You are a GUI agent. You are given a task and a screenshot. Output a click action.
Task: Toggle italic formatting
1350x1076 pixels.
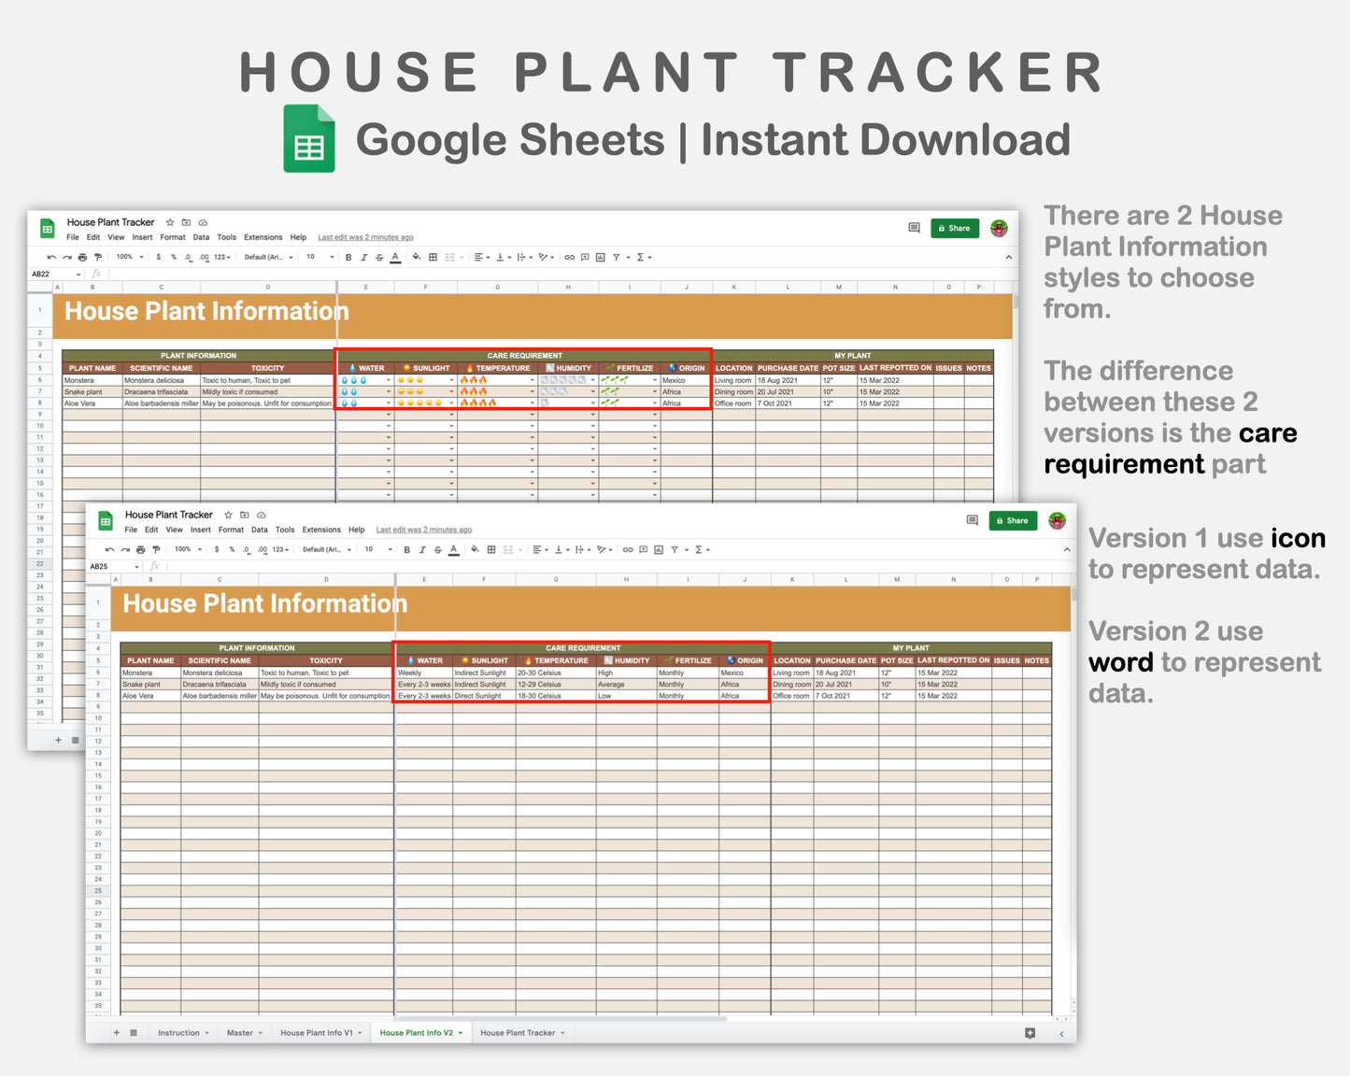tap(421, 550)
